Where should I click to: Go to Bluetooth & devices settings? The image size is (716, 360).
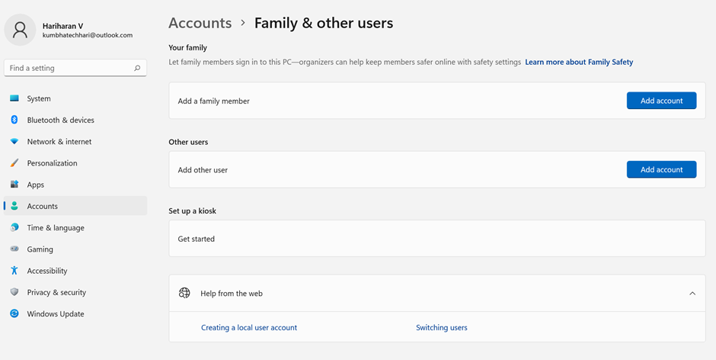click(75, 120)
